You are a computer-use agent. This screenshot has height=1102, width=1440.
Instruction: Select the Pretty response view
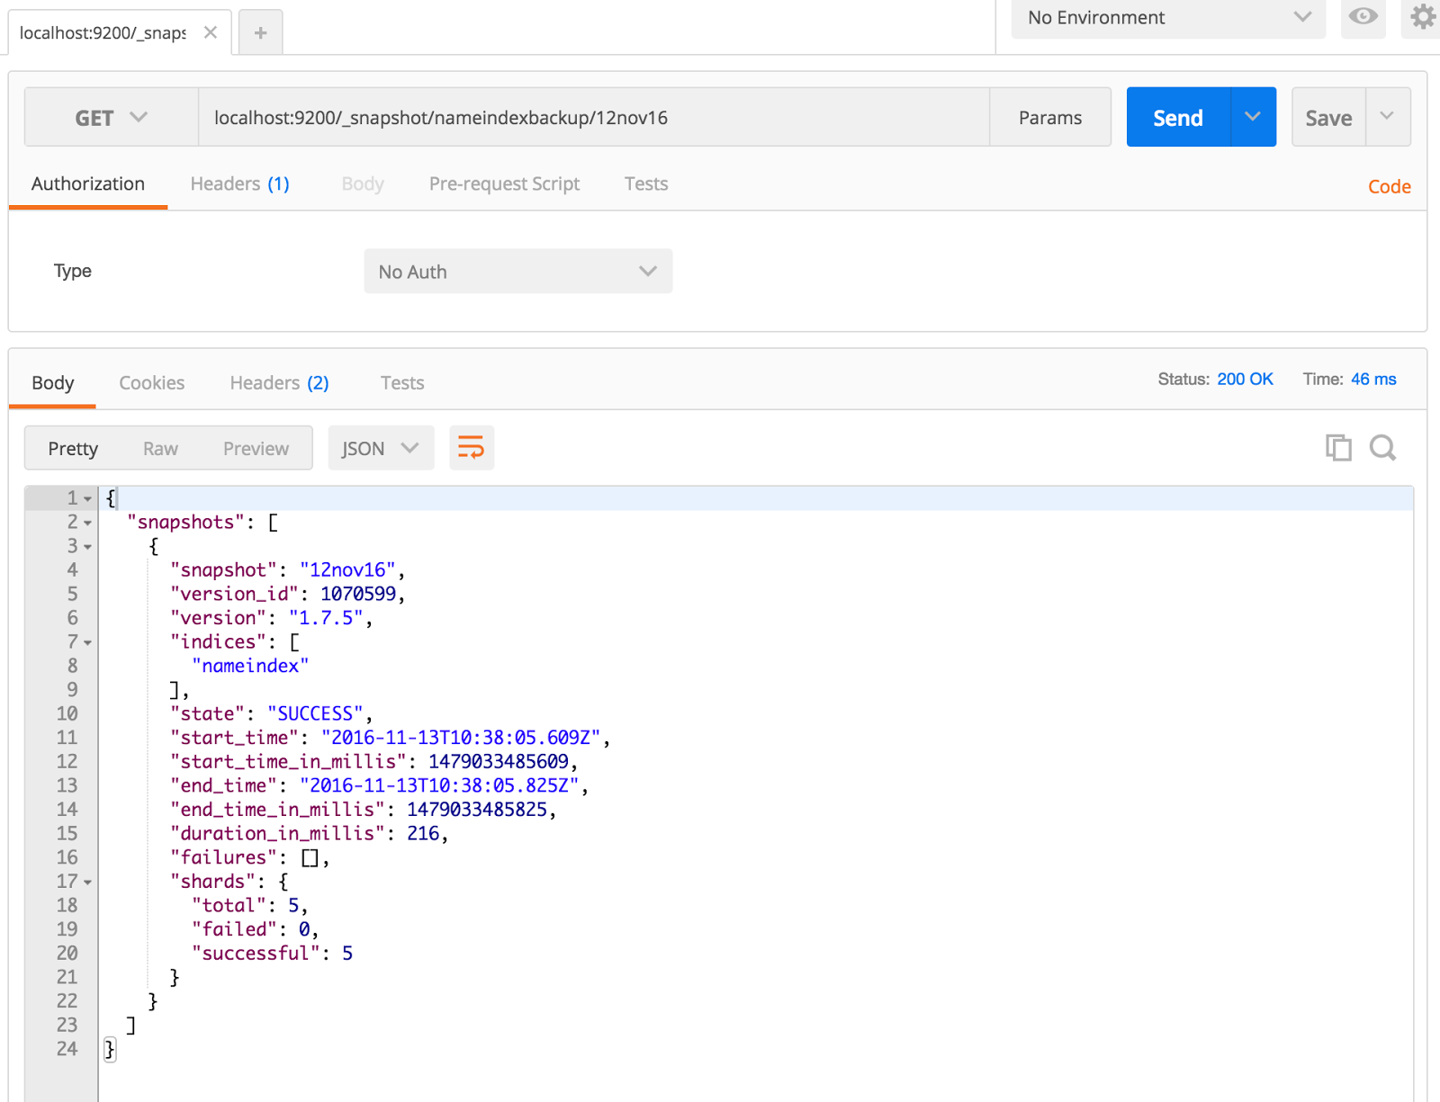click(73, 447)
